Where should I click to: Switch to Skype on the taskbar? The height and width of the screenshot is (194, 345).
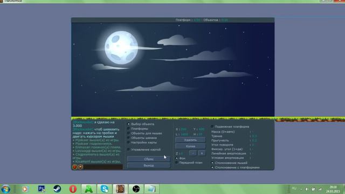[x=104, y=189]
